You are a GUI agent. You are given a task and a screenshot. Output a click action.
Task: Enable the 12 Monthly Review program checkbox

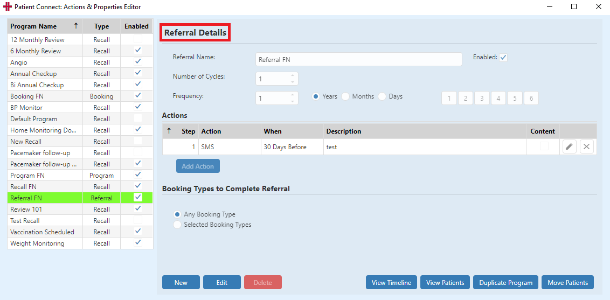pos(138,39)
